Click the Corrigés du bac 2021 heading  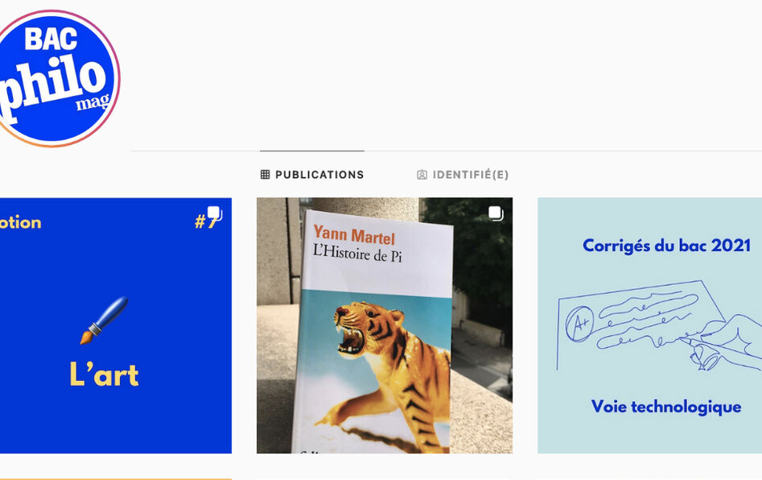(667, 246)
